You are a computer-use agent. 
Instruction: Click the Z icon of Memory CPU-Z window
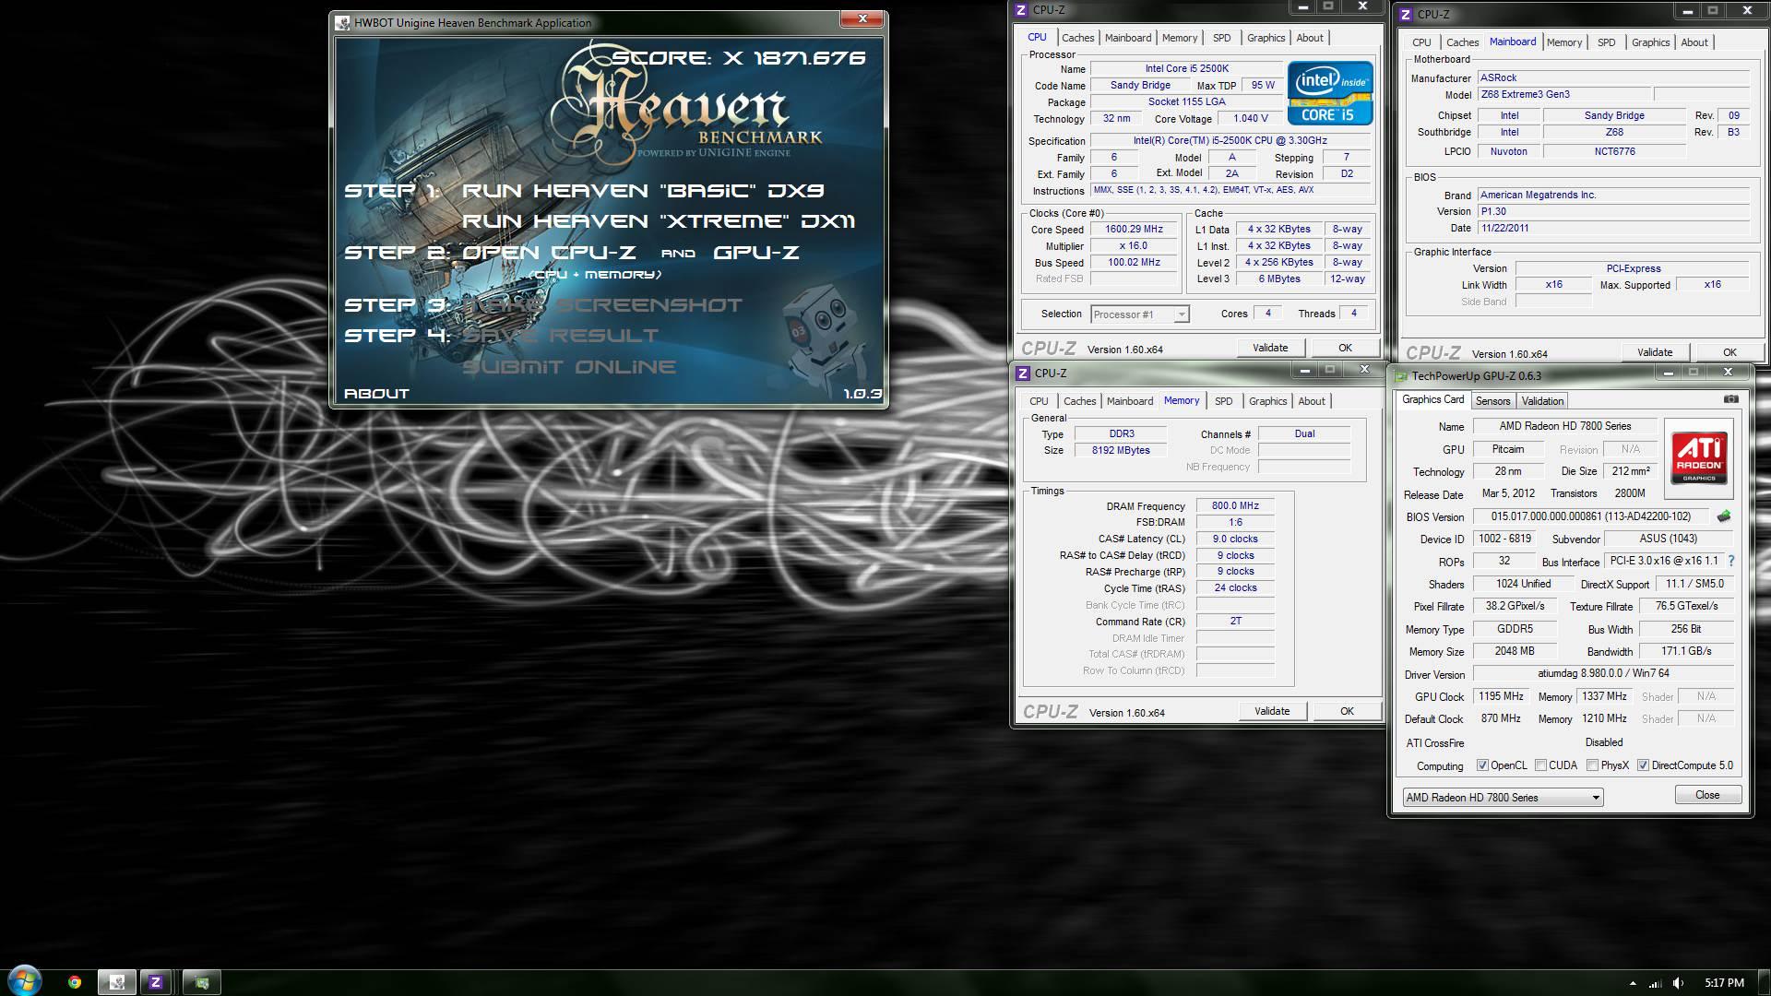[1022, 373]
